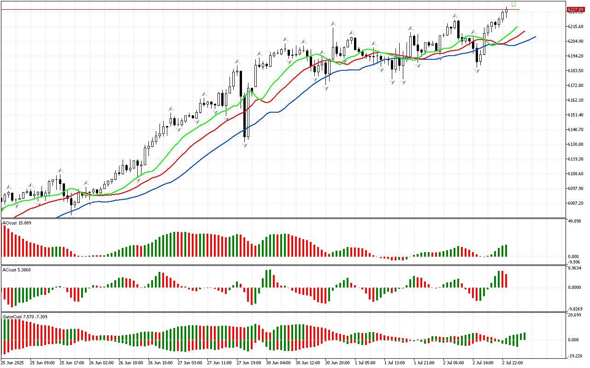
Task: Click the last green bar in the AOcust histogram
Action: (506, 251)
